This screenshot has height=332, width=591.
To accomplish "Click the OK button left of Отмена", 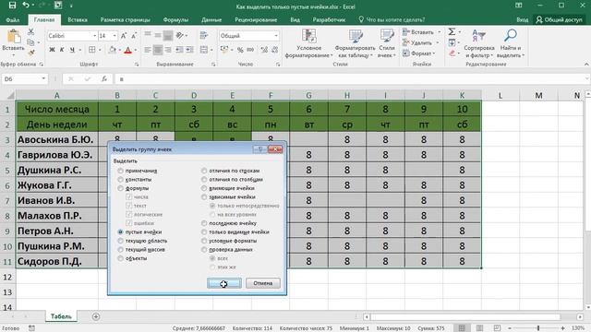I will click(x=223, y=283).
